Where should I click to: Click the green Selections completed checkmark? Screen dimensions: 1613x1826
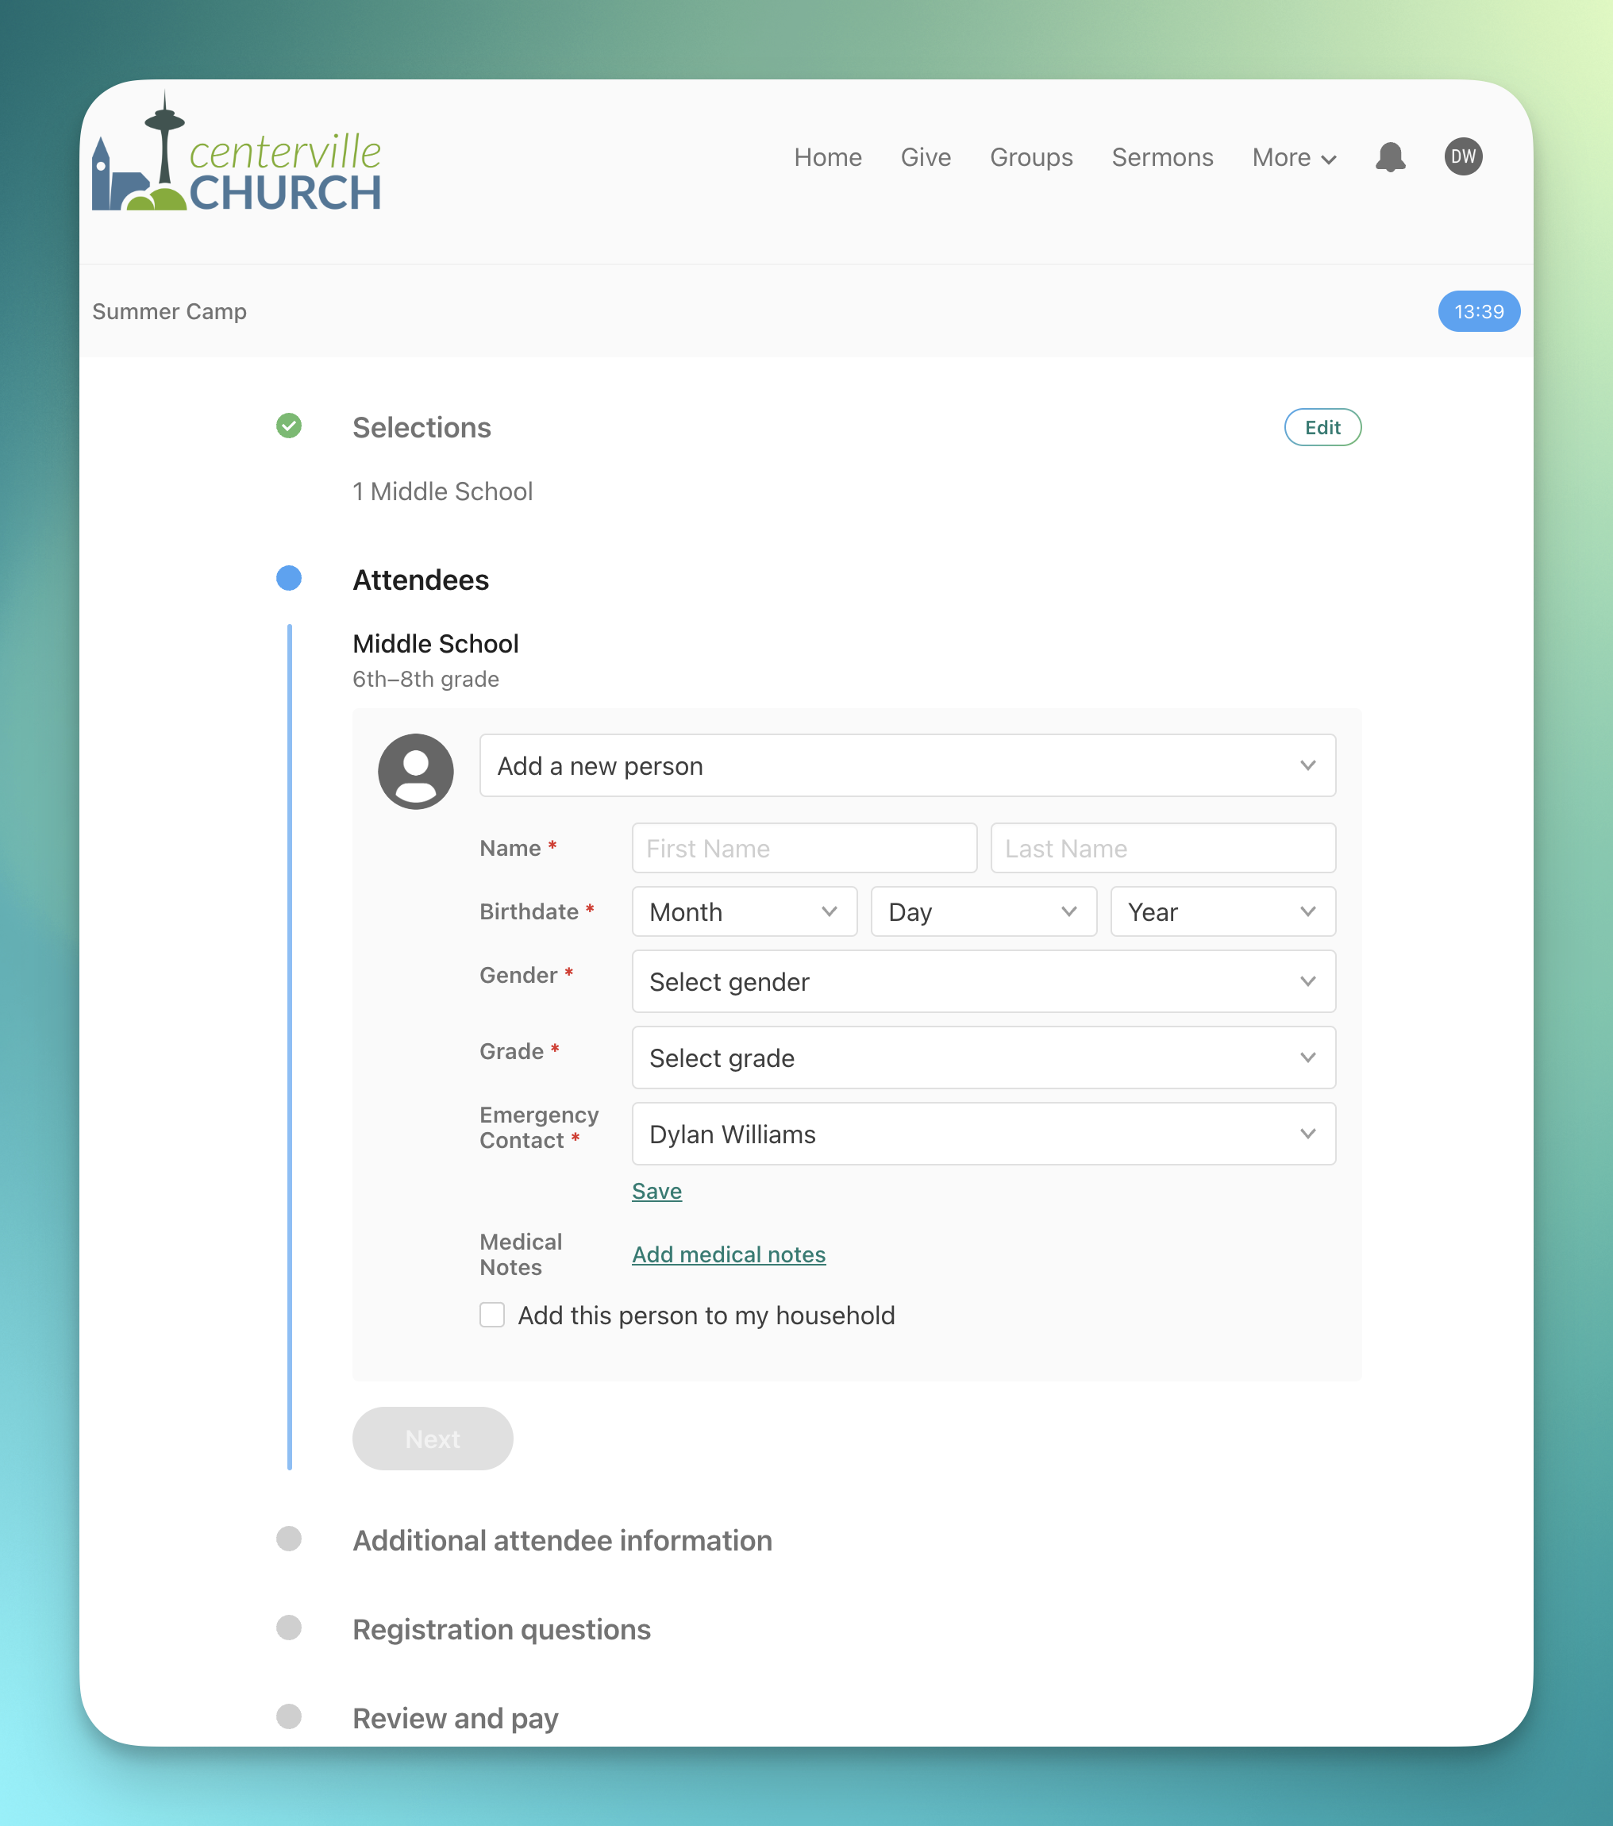tap(288, 426)
